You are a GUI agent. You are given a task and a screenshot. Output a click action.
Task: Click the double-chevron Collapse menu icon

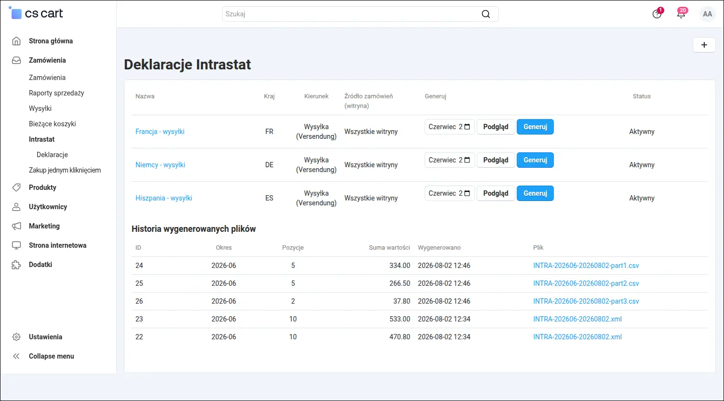click(x=16, y=356)
